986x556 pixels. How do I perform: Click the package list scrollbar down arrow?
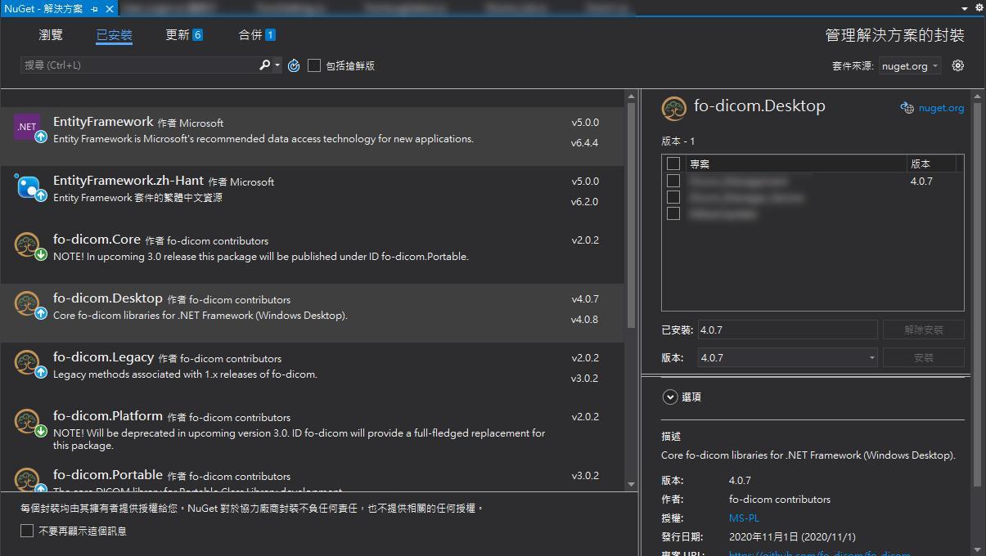(631, 484)
